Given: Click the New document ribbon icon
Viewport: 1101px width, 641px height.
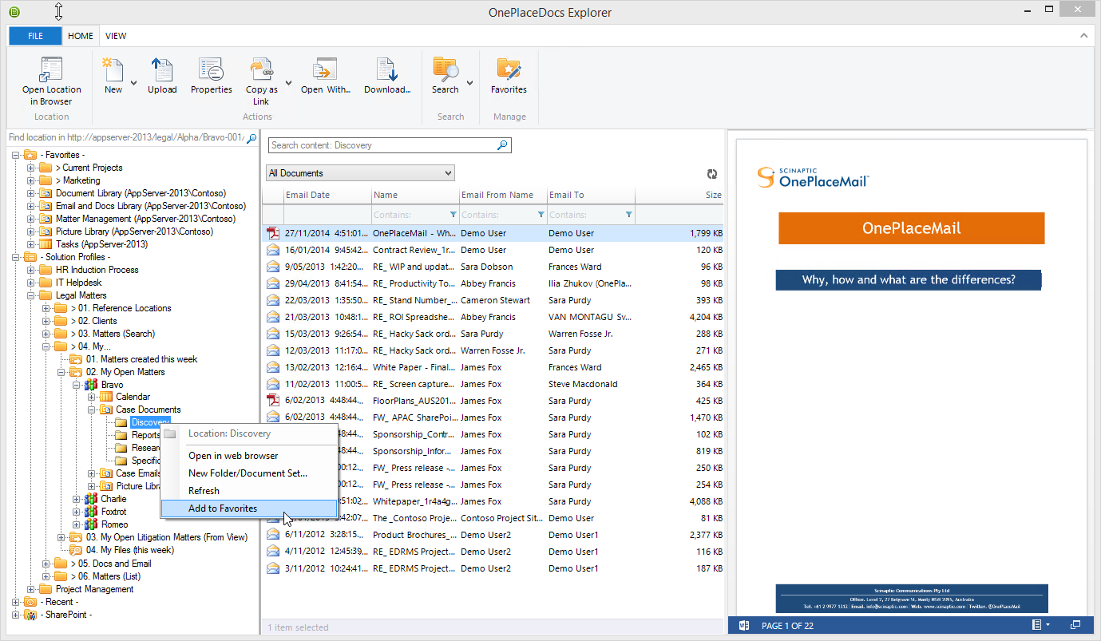Looking at the screenshot, I should tap(113, 69).
